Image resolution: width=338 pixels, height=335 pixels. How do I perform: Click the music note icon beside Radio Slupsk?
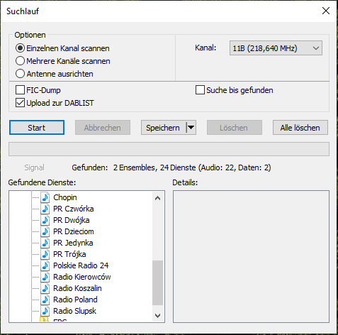[x=45, y=311]
